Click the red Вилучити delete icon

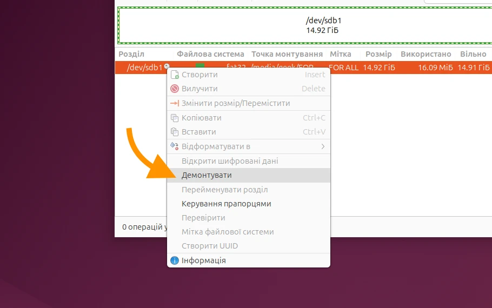point(175,89)
